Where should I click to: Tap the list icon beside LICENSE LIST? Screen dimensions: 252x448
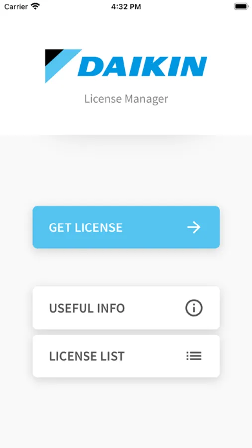(x=194, y=356)
